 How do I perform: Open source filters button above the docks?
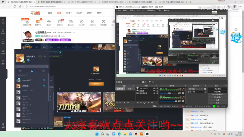(152, 82)
